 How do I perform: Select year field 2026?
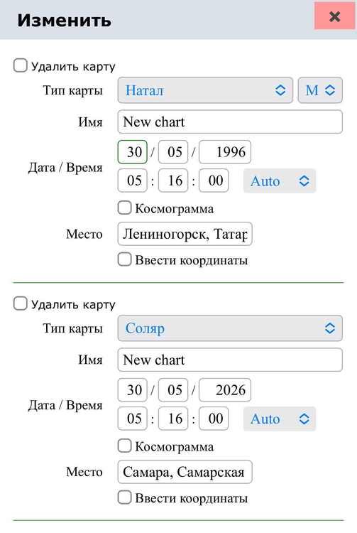[225, 389]
